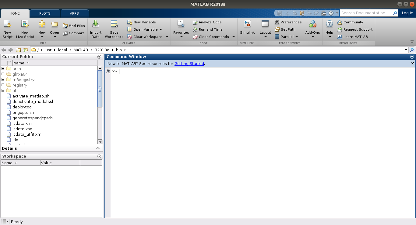
Task: Expand Clear Workspace dropdown arrow
Action: click(x=167, y=37)
